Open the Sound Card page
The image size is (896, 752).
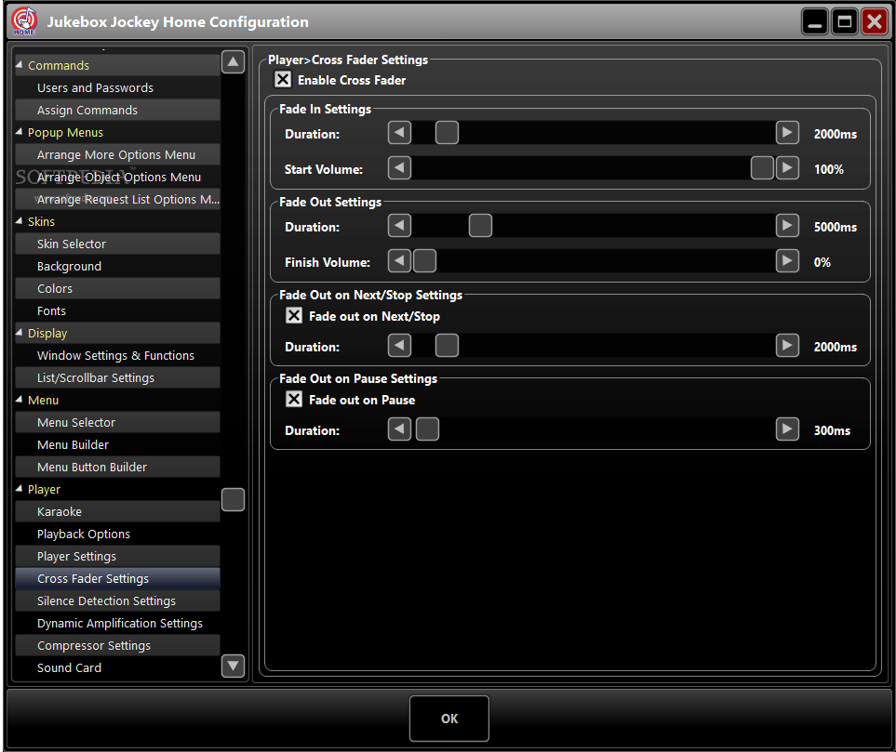click(x=118, y=667)
